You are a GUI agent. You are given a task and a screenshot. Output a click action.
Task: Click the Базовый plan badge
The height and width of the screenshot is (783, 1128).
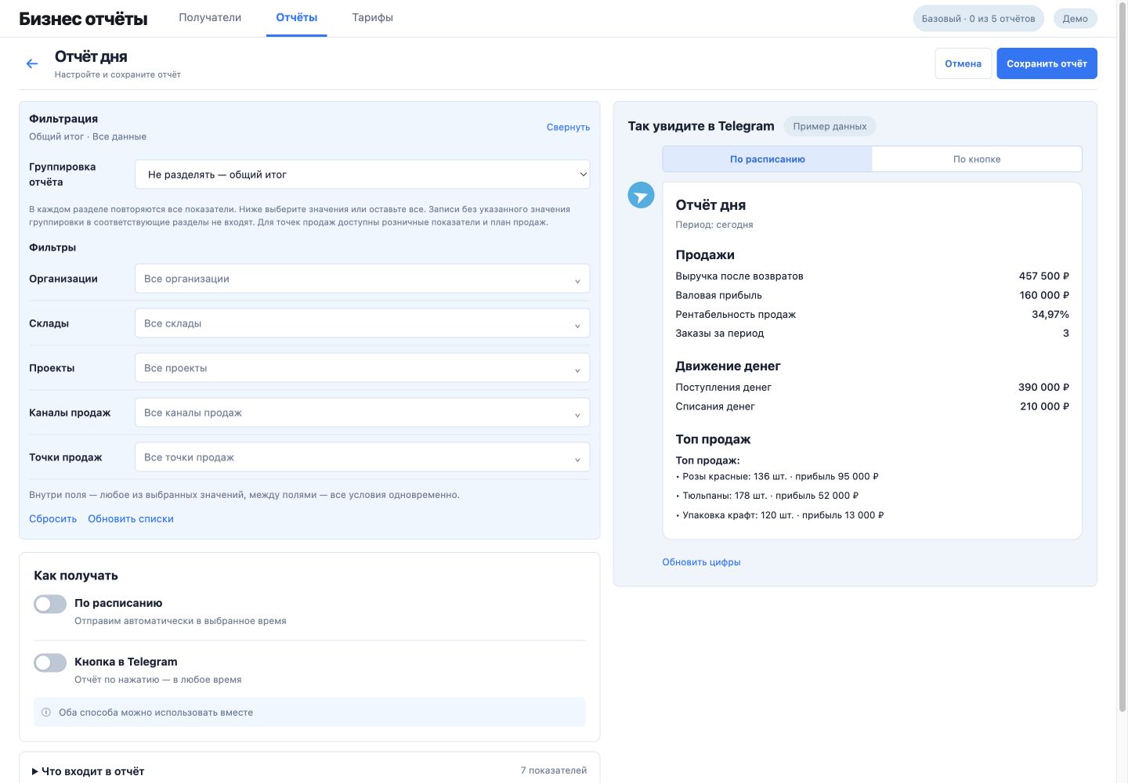[x=978, y=19]
